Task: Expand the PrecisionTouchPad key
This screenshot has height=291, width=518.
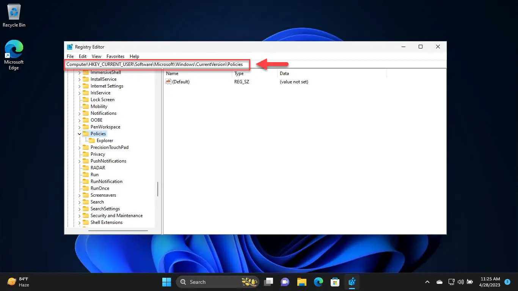Action: (x=79, y=147)
